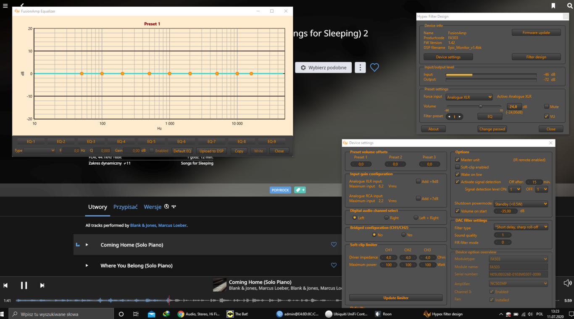Click the credits icon next to Wersje
574x319 pixels.
tap(174, 207)
